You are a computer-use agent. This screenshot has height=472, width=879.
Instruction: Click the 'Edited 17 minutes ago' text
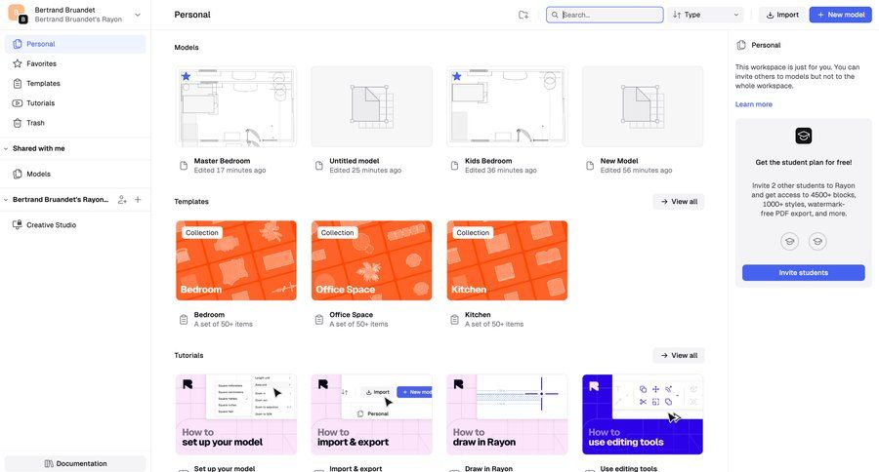coord(230,171)
